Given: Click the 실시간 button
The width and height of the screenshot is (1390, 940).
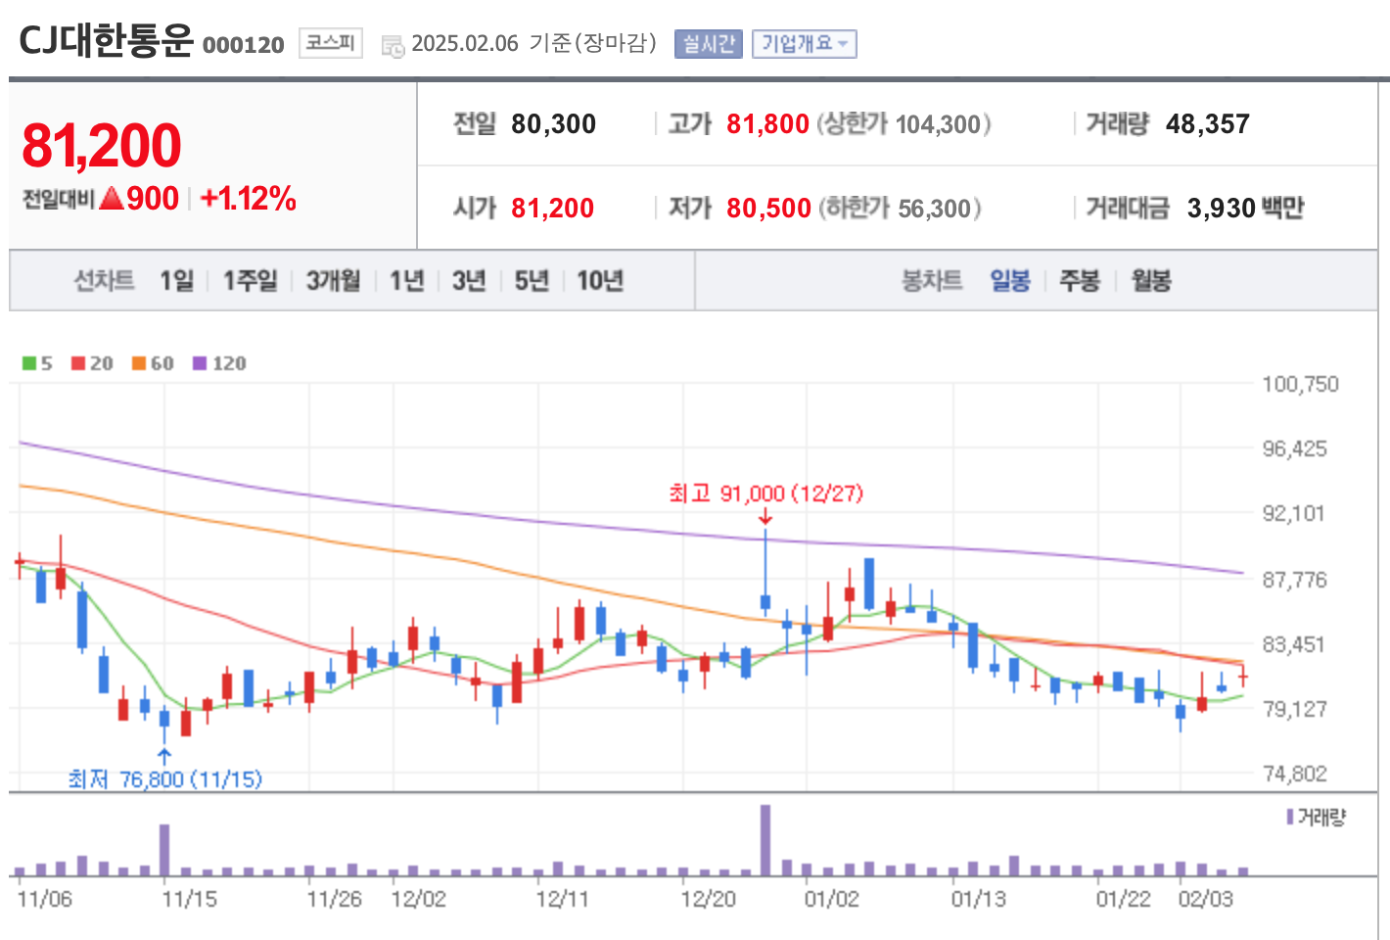Looking at the screenshot, I should (708, 44).
